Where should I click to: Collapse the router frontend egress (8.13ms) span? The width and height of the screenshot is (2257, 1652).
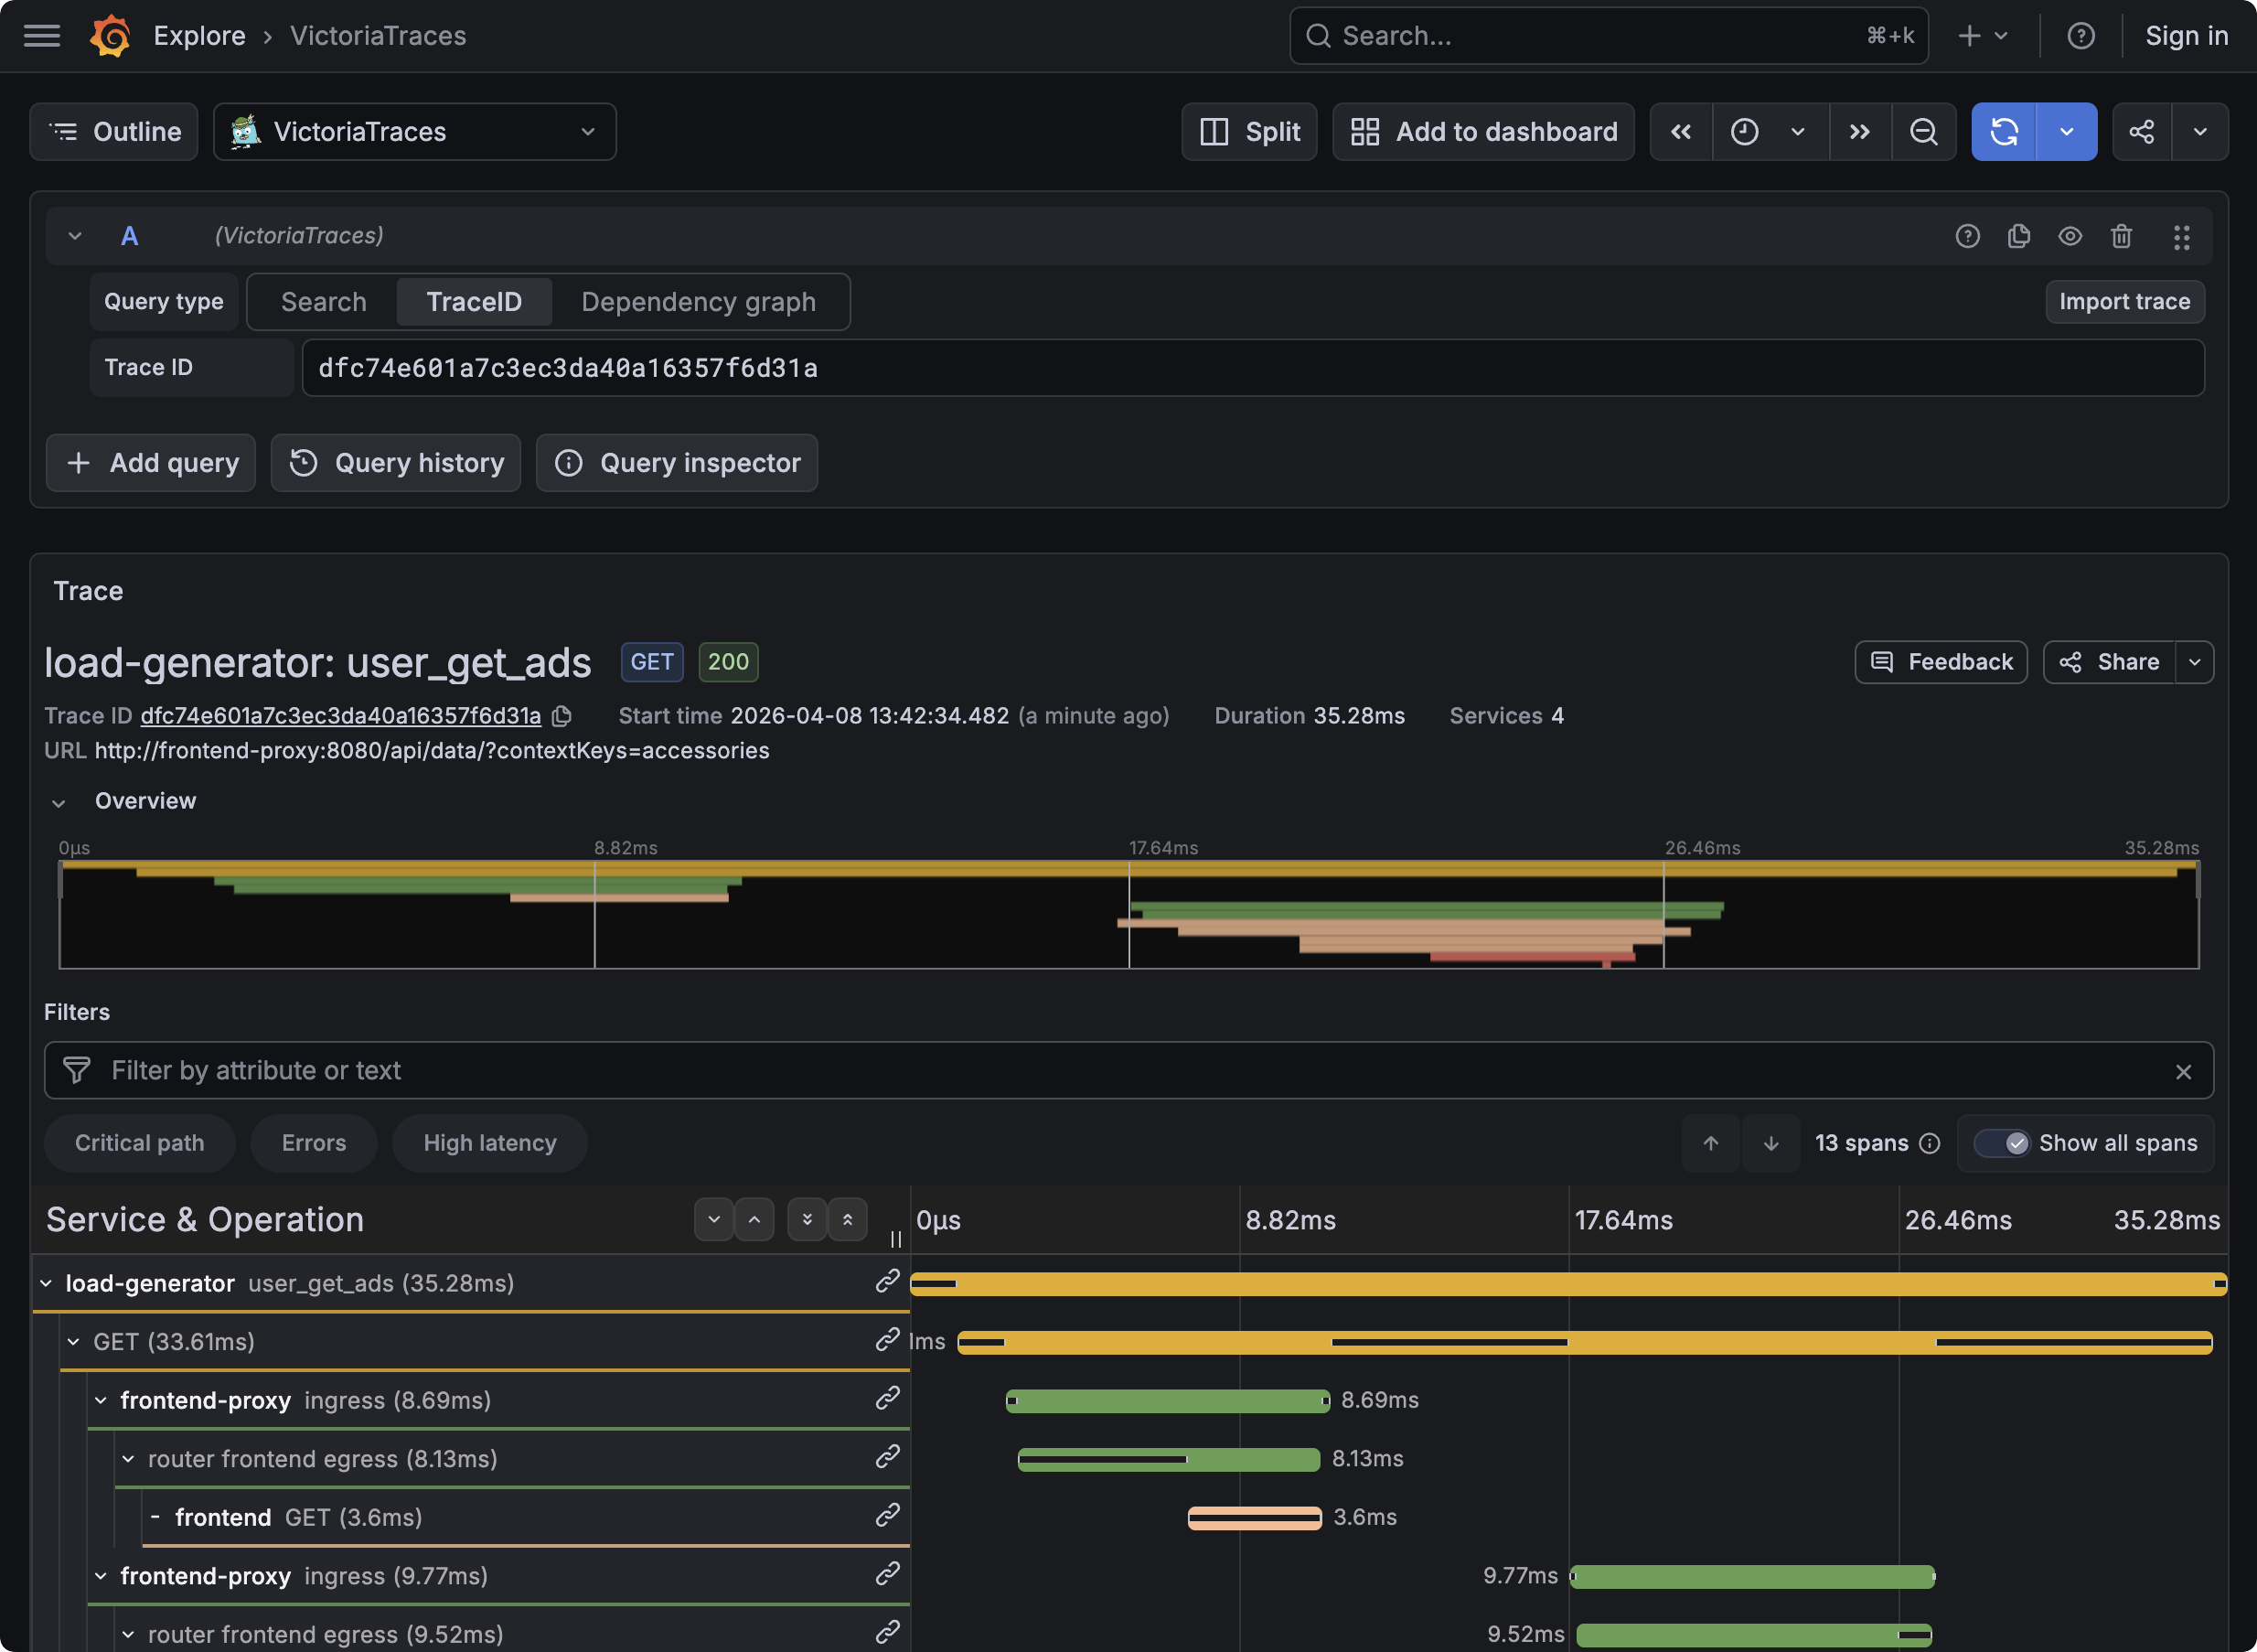[x=128, y=1459]
